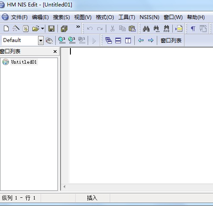Click the Default combo box arrow

coord(41,40)
